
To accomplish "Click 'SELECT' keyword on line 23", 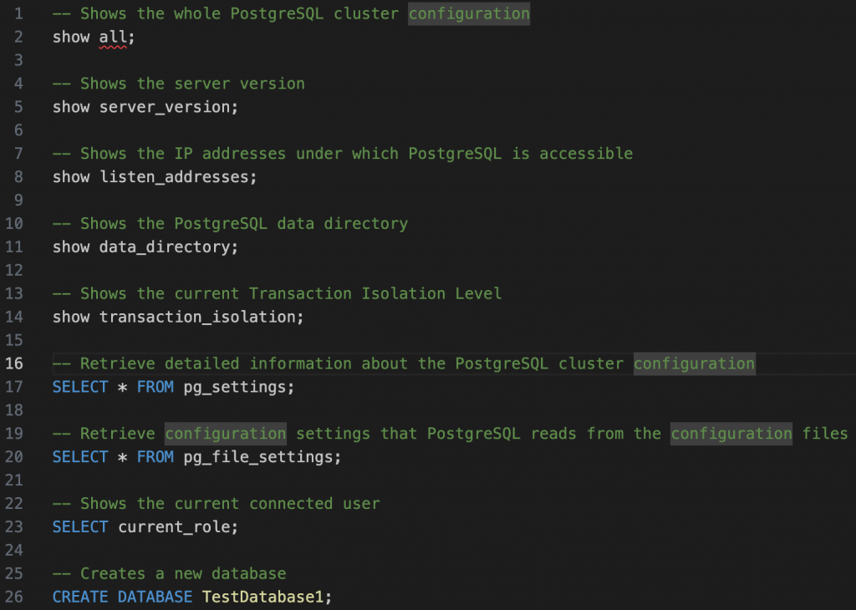I will tap(80, 526).
